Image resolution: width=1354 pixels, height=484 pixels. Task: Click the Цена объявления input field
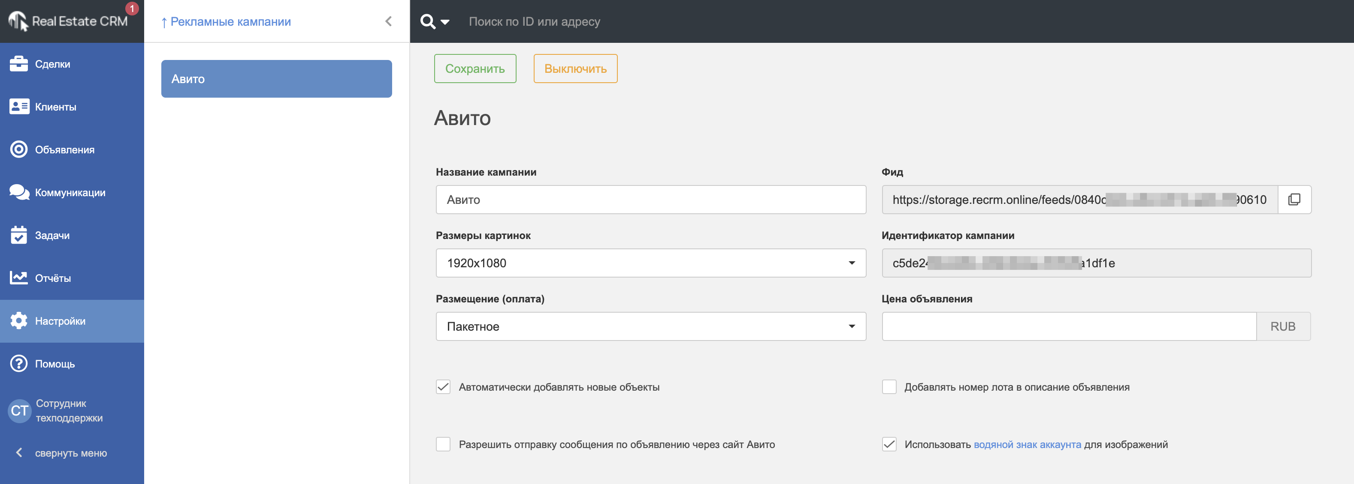click(1069, 326)
